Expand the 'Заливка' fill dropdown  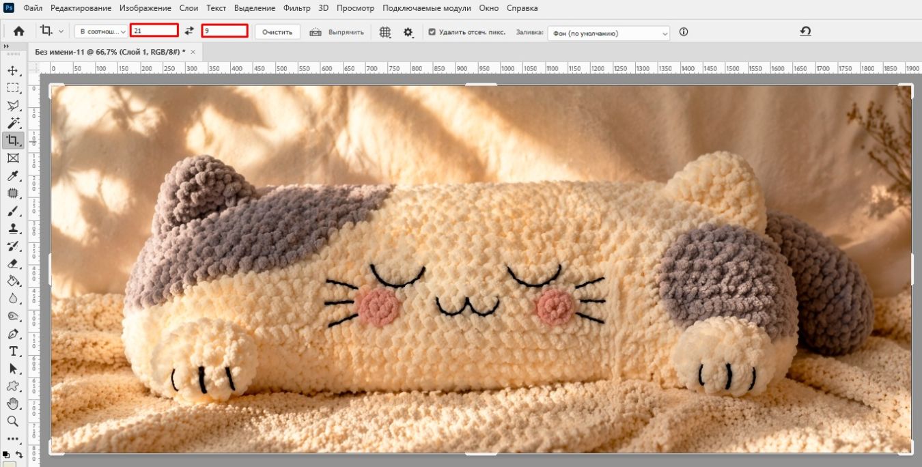(609, 33)
